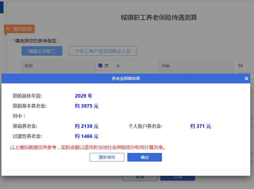
Task: Click the basic pension value 约 3975 元
Action: (x=86, y=106)
